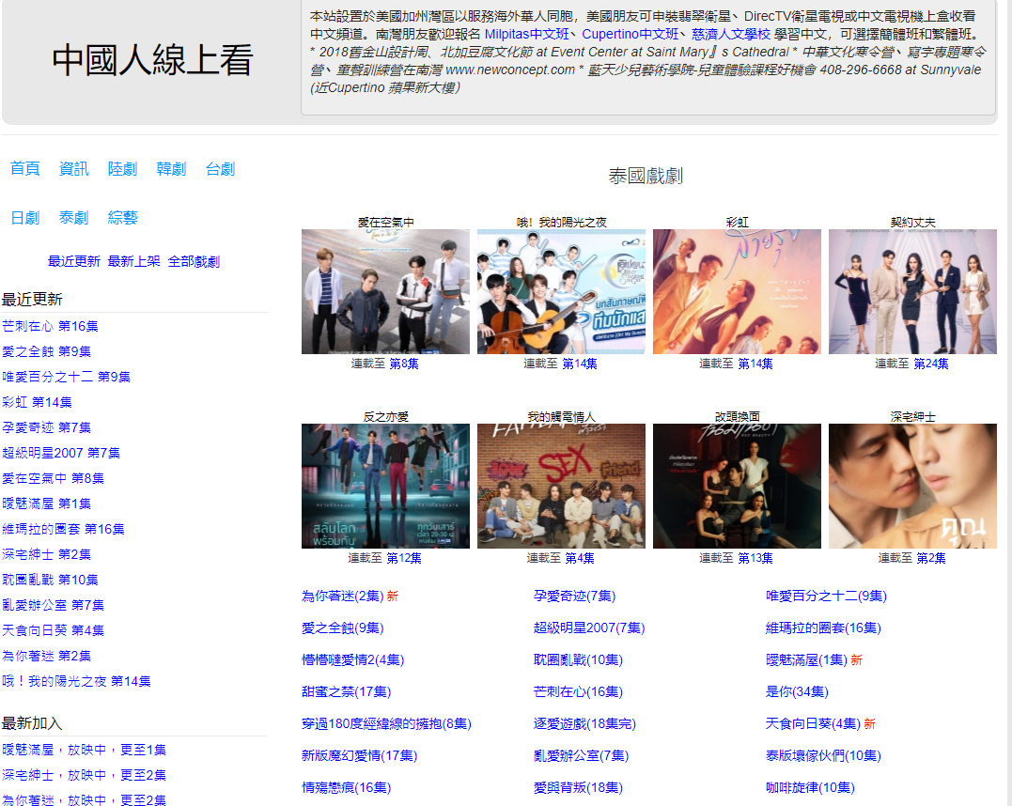
Task: Click 第12集 under 反之亦愛 poster
Action: [x=404, y=558]
